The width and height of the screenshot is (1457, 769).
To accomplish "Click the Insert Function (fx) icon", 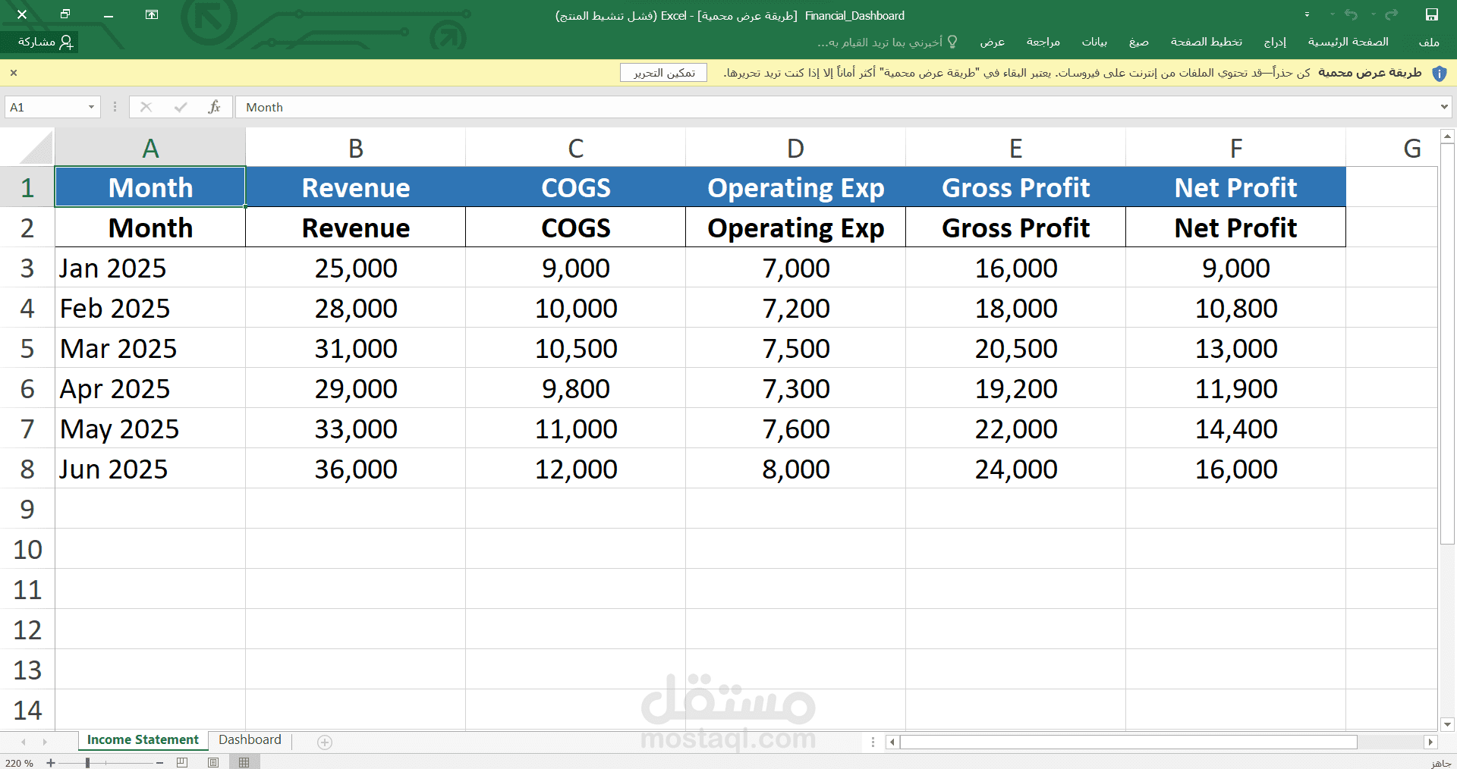I will 215,107.
